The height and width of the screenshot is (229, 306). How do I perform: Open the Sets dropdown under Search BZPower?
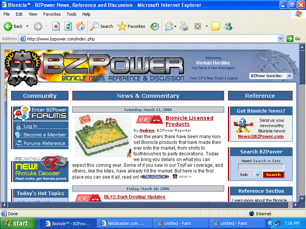249,174
